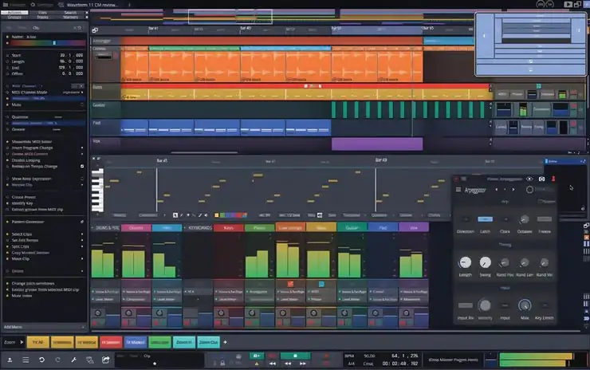Click the blue Fit Marked zoom macro button
Image resolution: width=590 pixels, height=370 pixels.
(136, 342)
